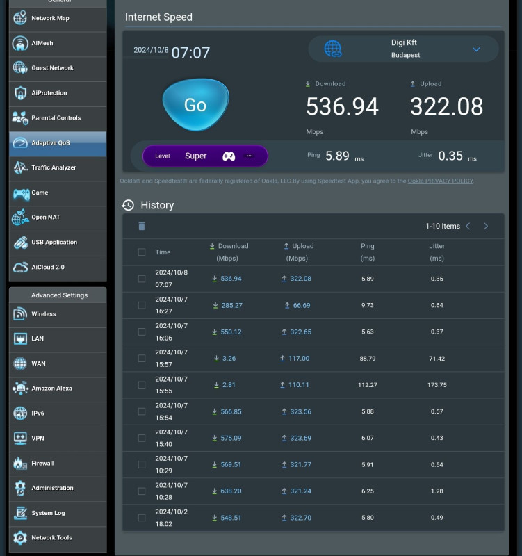Select the Adaptive QoS gauge icon
Image resolution: width=522 pixels, height=556 pixels.
(20, 143)
